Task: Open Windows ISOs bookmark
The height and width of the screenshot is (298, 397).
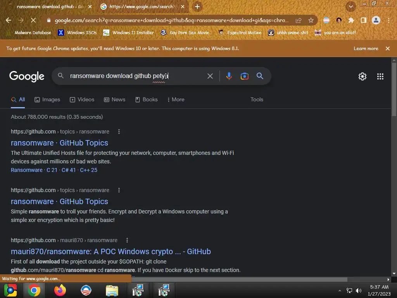Action: [77, 33]
